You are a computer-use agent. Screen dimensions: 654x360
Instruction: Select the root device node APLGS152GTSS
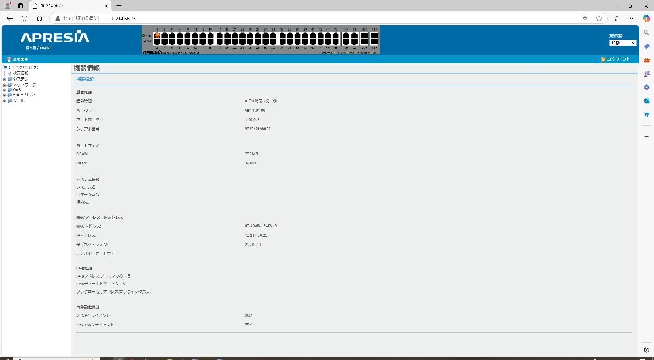click(22, 68)
